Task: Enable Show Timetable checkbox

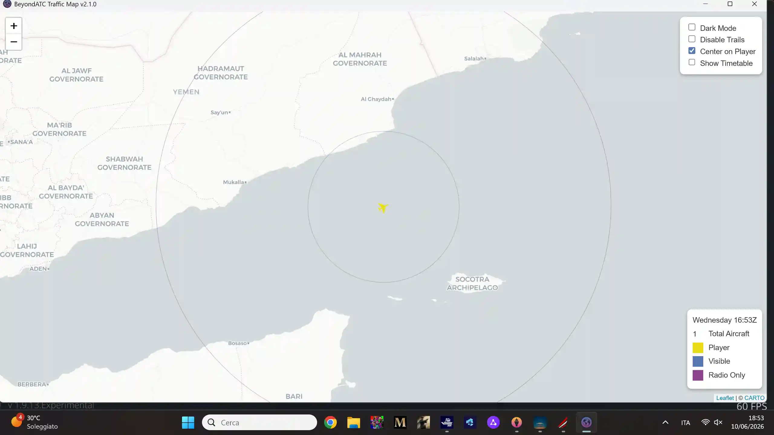Action: (692, 62)
